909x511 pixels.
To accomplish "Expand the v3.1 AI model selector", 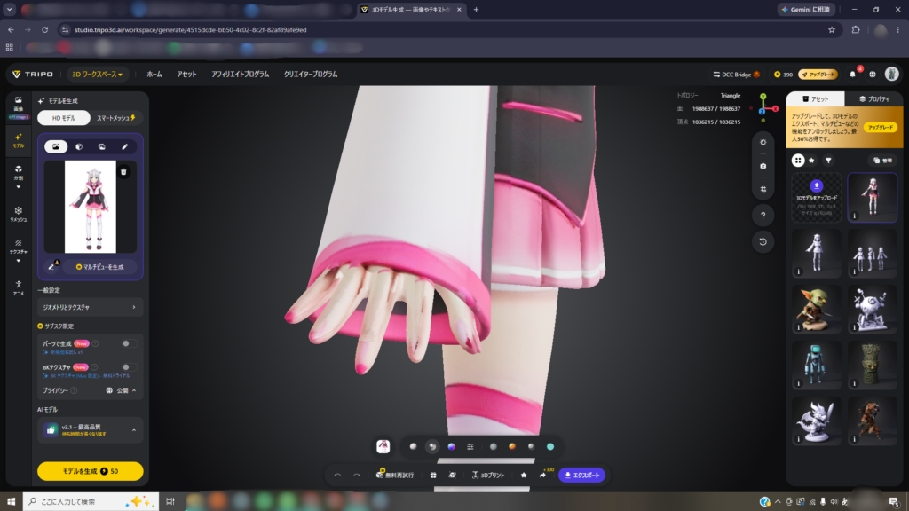I will coord(90,430).
